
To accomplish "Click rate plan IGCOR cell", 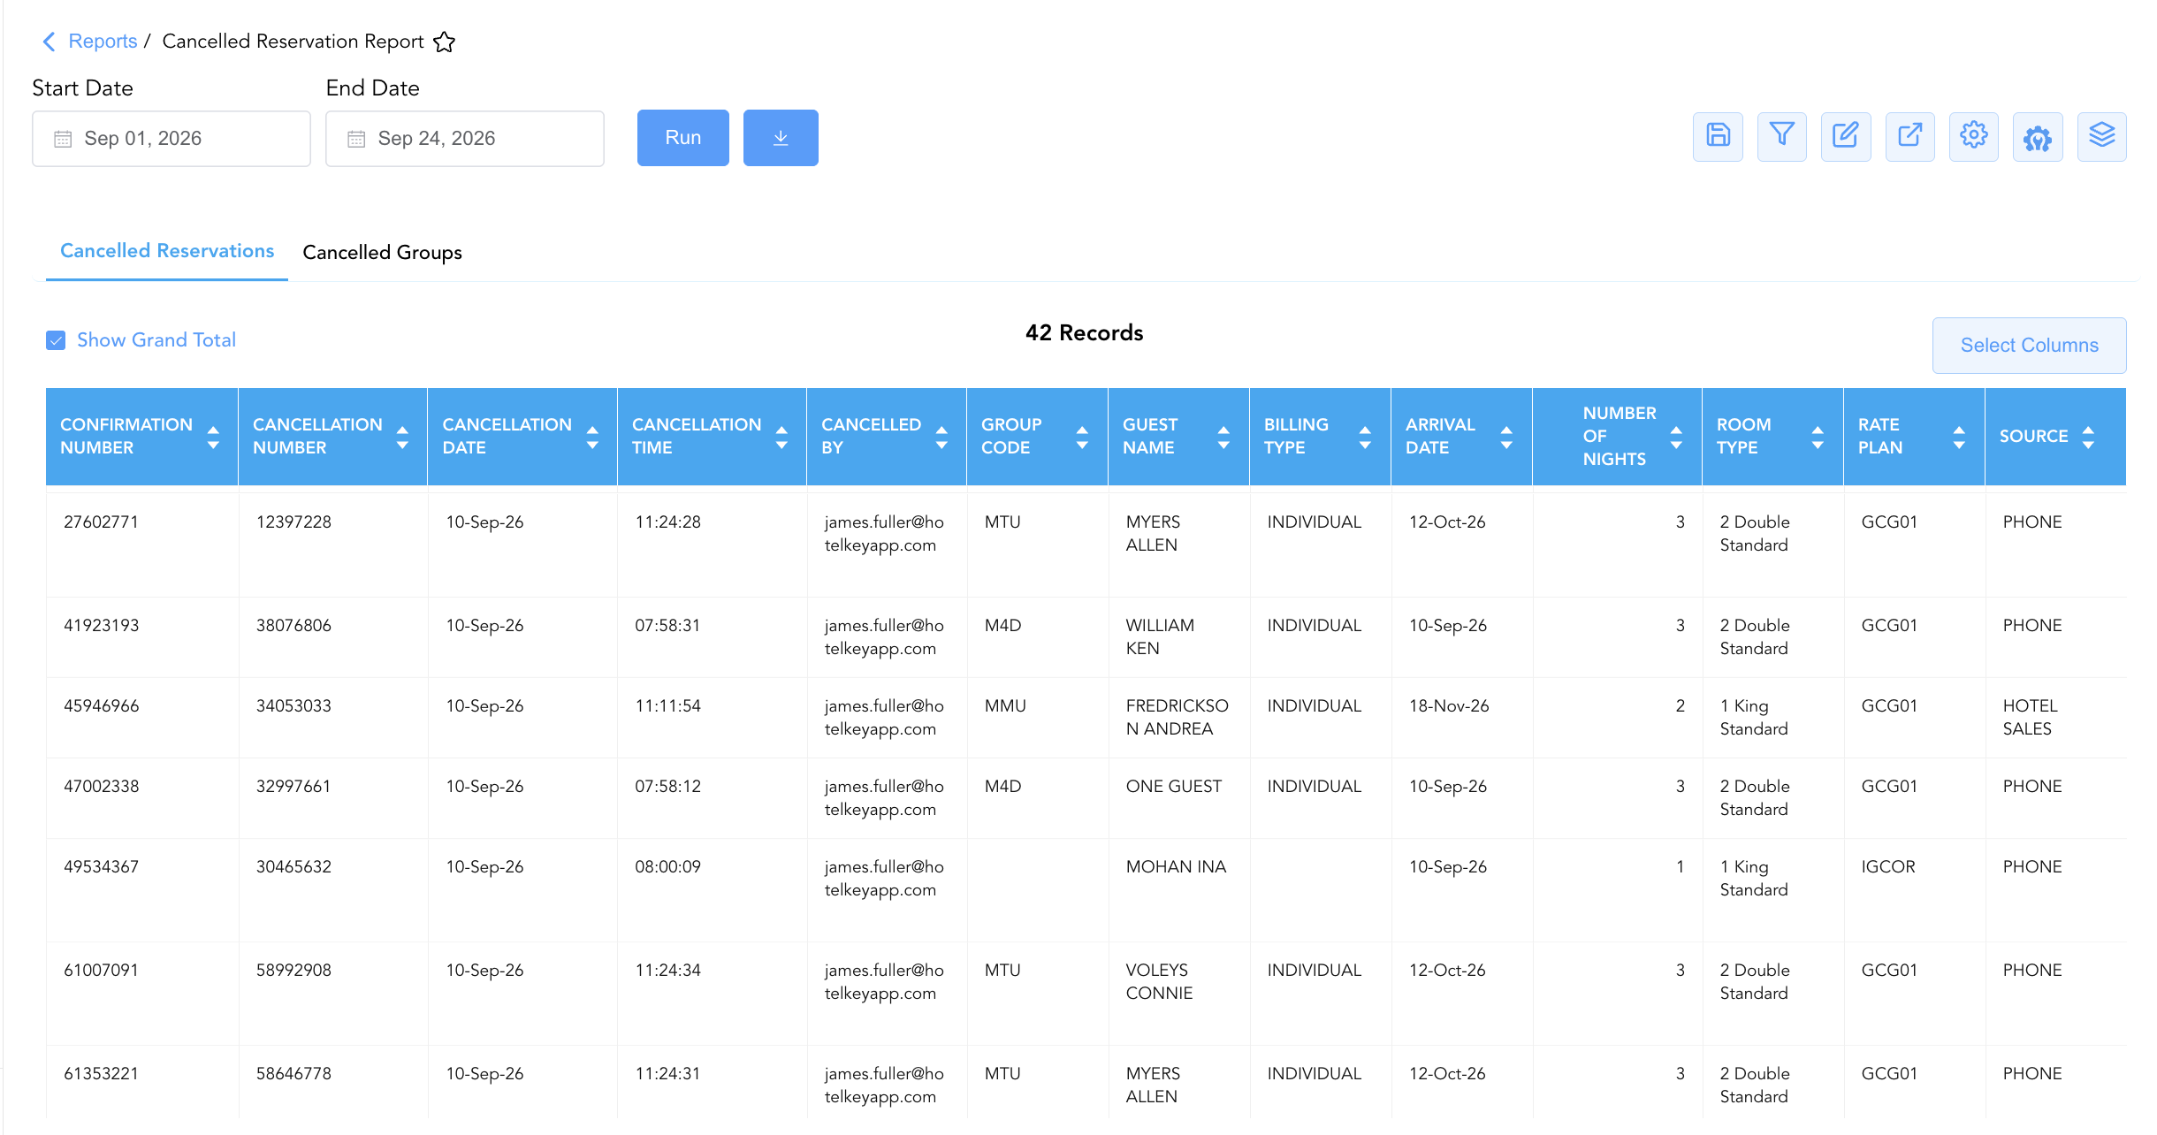I will pos(1888,867).
